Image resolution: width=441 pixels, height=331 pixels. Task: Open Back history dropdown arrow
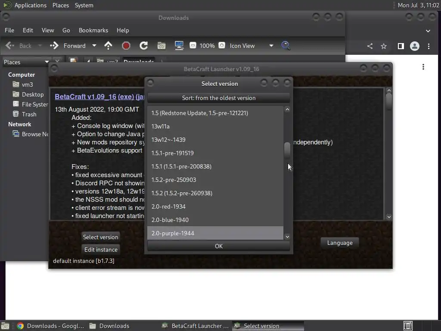point(40,46)
